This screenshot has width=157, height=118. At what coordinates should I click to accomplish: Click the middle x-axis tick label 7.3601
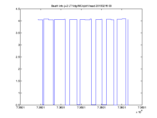click(x=81, y=108)
